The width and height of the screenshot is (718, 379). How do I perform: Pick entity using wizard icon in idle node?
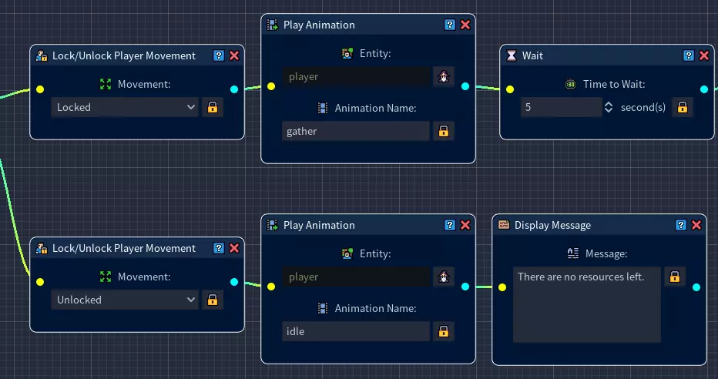443,277
